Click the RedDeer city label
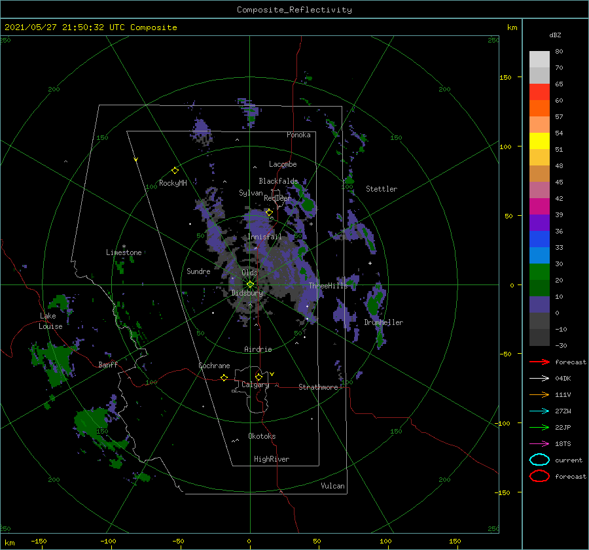 click(277, 198)
